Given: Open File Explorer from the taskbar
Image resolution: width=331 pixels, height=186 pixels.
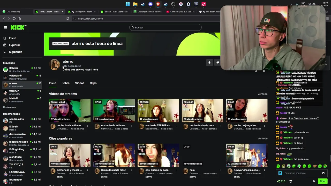Looking at the screenshot, I should (x=135, y=4).
